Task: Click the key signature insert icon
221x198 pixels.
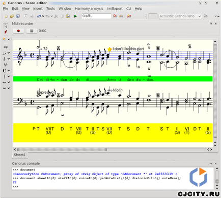Action: [6, 65]
